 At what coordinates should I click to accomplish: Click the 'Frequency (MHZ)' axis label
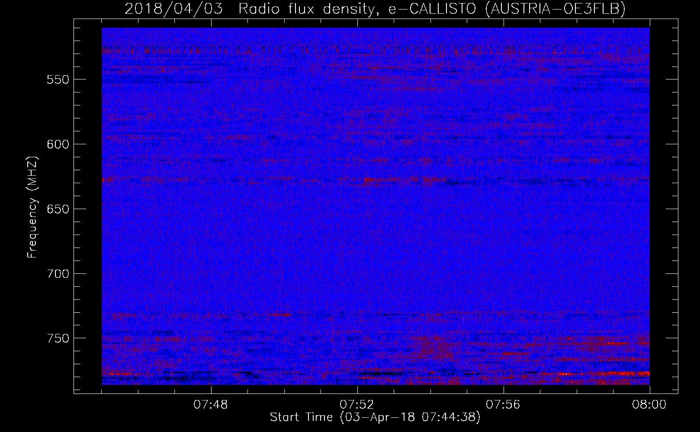pos(32,207)
